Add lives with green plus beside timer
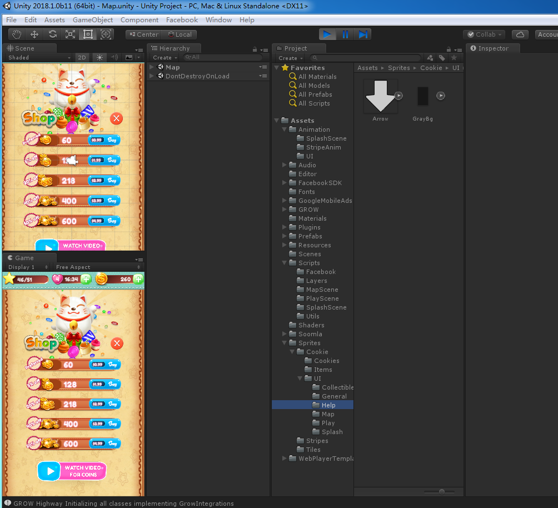This screenshot has height=508, width=558. coord(86,279)
